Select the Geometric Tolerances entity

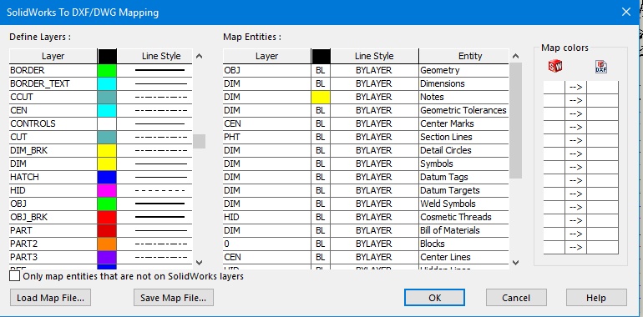[x=463, y=110]
